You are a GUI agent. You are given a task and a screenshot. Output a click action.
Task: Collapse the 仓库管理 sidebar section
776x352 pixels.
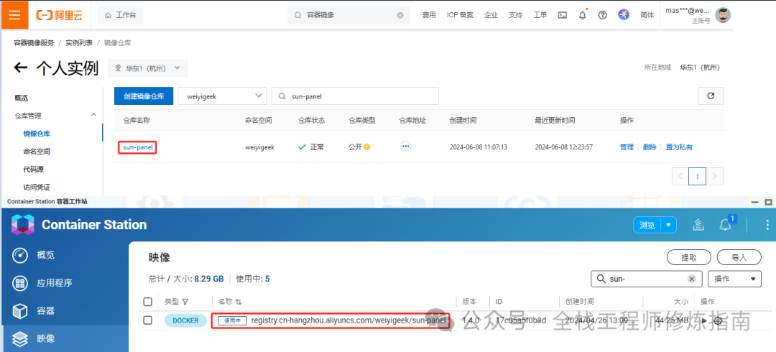93,115
